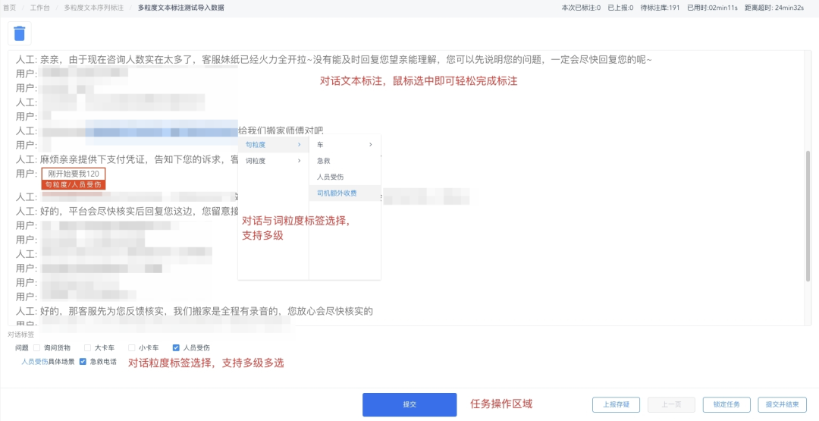Expand the 句粒度 submenu

(273, 144)
